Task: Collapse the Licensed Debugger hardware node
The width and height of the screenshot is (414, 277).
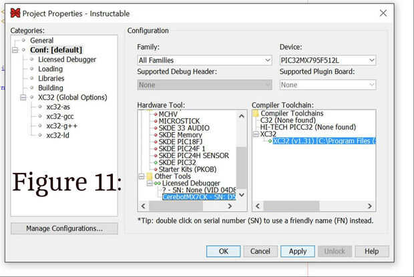Action: 150,183
